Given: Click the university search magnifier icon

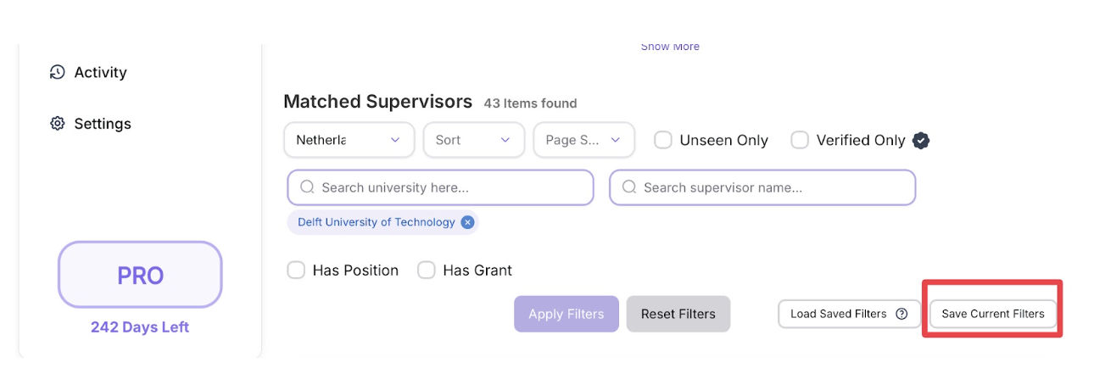Looking at the screenshot, I should tap(307, 187).
